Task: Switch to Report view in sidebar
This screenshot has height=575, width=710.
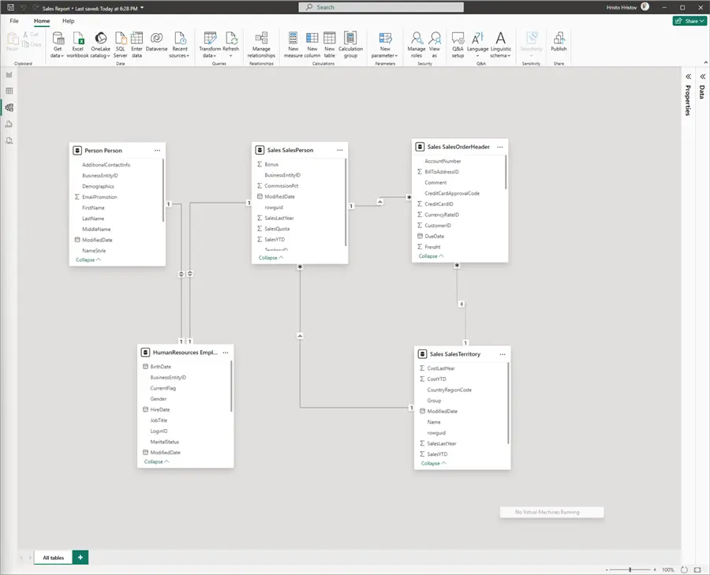Action: [x=9, y=75]
